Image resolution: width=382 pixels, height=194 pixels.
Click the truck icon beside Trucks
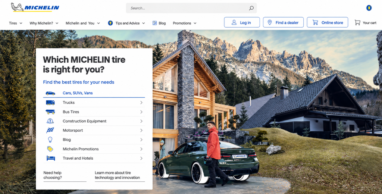[x=50, y=103]
